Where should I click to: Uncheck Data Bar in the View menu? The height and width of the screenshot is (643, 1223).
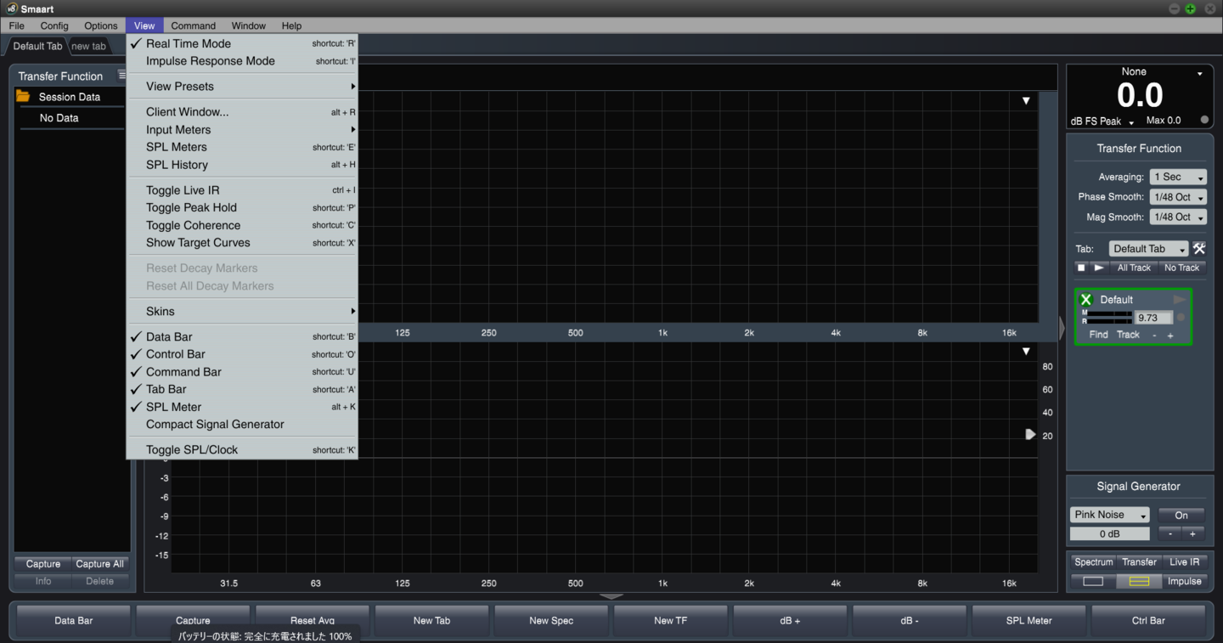[x=170, y=336]
